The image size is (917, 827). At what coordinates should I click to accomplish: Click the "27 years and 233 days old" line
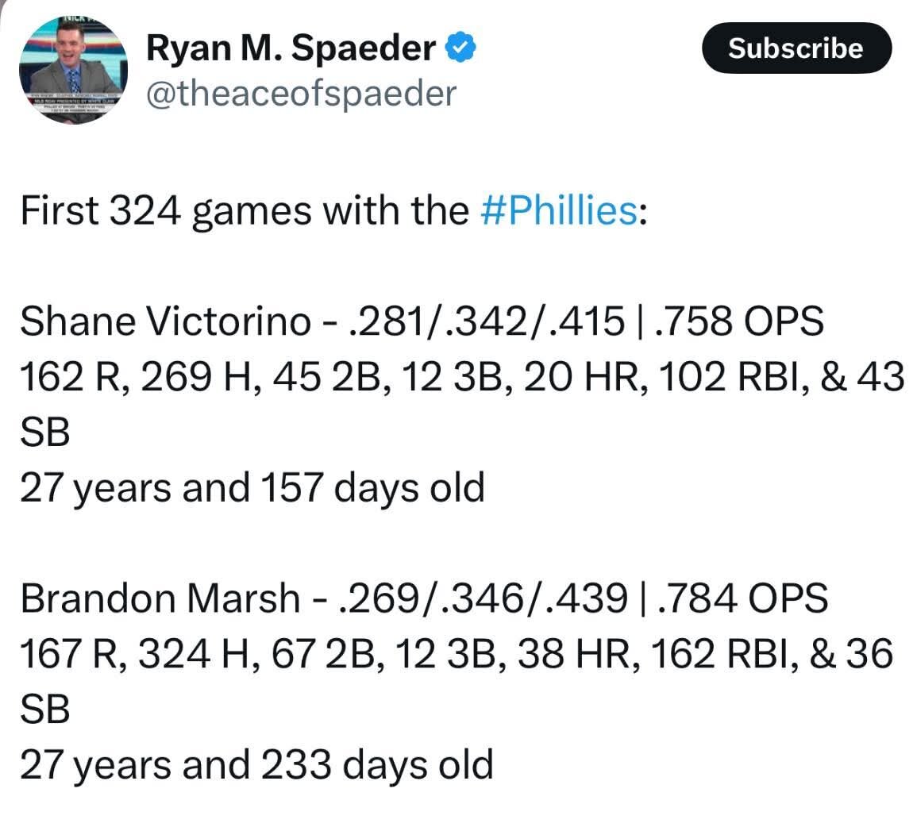[256, 764]
